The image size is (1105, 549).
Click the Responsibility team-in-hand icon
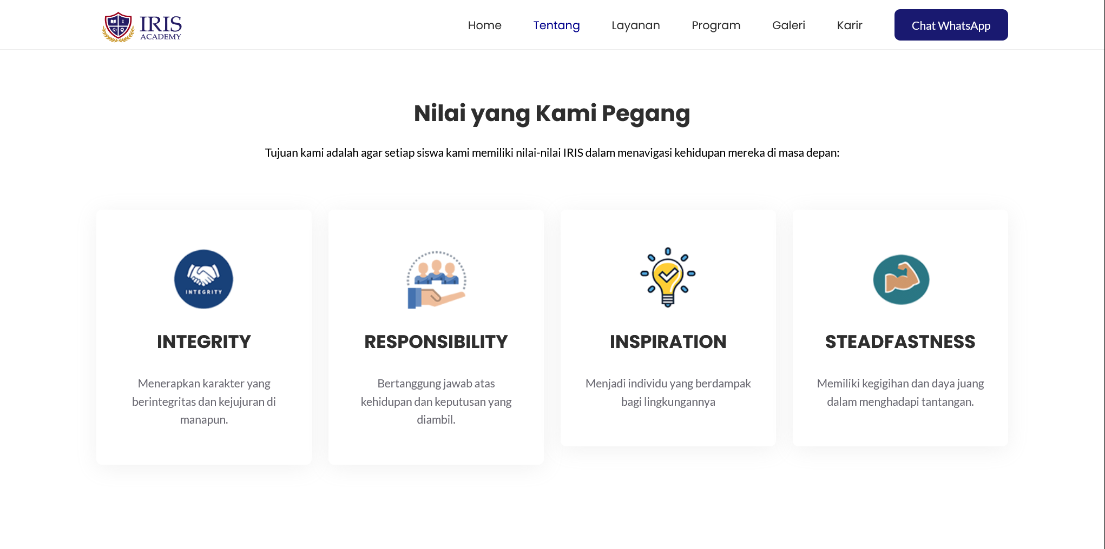(x=436, y=279)
